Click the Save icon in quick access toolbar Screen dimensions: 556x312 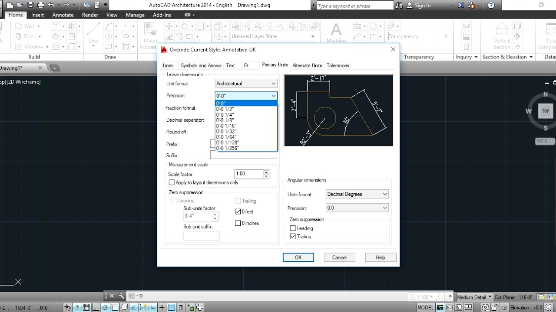pos(30,5)
